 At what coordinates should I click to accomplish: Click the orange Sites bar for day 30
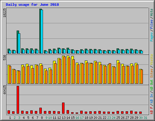point(142,77)
